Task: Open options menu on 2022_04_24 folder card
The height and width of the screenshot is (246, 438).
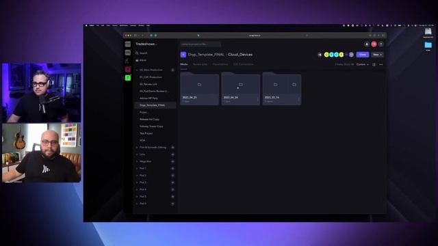Action: (257, 99)
